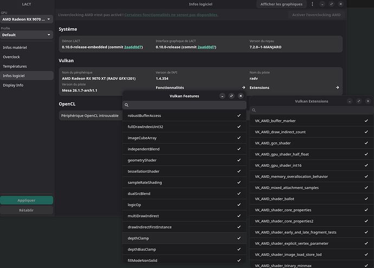Open Fonctionnalités Vulkan features list
This screenshot has width=374, height=268.
pos(201,88)
